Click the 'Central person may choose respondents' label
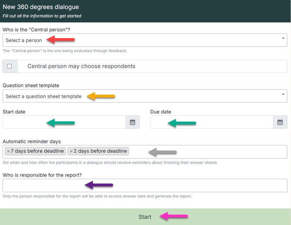 [x=81, y=66]
